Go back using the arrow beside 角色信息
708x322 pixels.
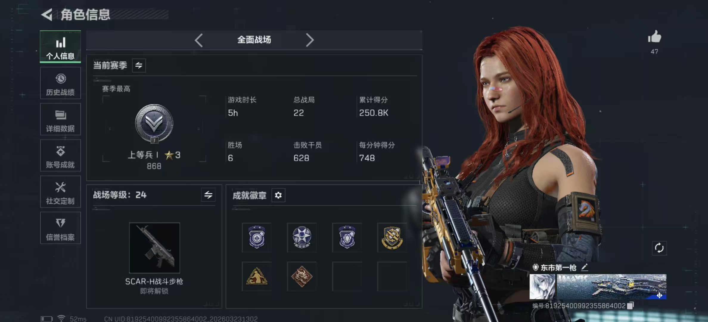47,15
